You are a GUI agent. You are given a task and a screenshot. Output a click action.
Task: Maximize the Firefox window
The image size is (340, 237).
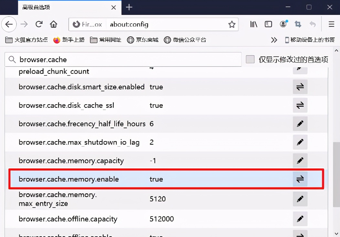(309, 7)
